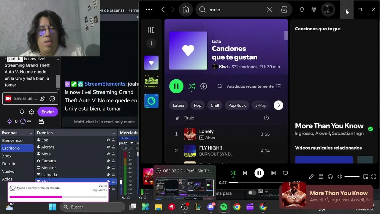Open the DJ playlist tile in sidebar
380x214 pixels.
pyautogui.click(x=151, y=101)
